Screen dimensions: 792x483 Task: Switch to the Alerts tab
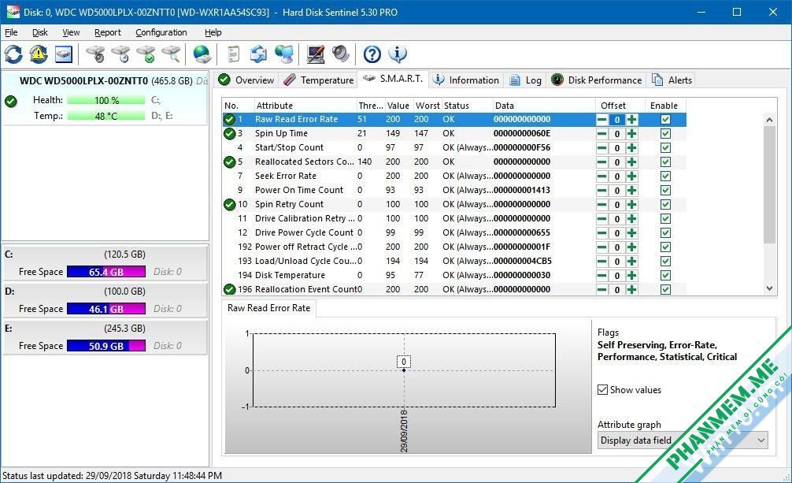[672, 80]
